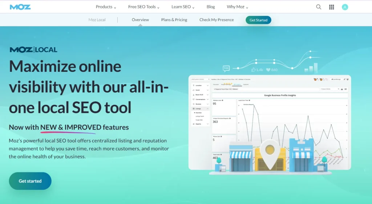Image resolution: width=372 pixels, height=204 pixels.
Task: Click the thumbs-up 1.4k icon
Action: (254, 70)
